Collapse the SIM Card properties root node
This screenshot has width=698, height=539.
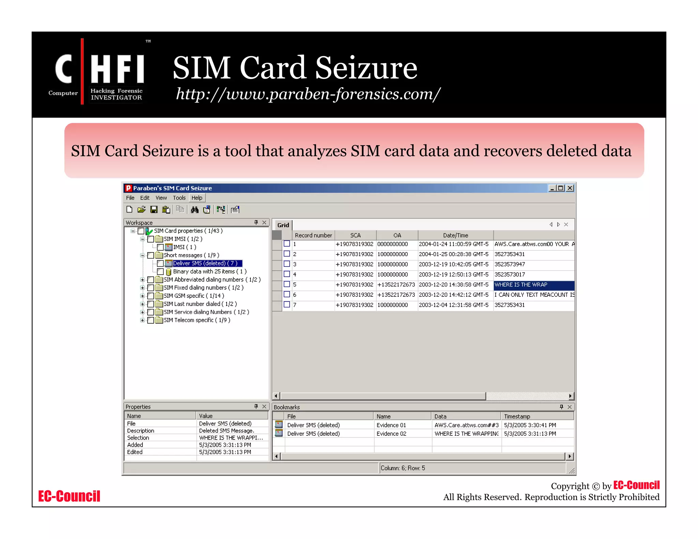pyautogui.click(x=133, y=231)
